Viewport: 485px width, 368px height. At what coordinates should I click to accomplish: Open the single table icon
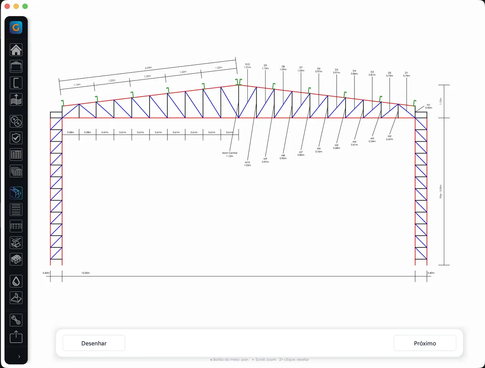point(16,155)
